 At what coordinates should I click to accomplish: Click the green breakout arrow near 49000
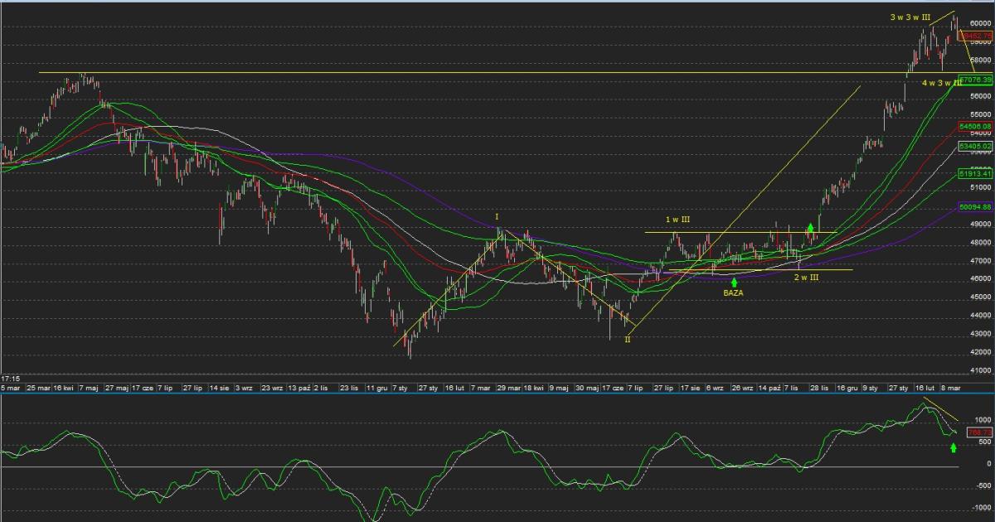tap(810, 227)
